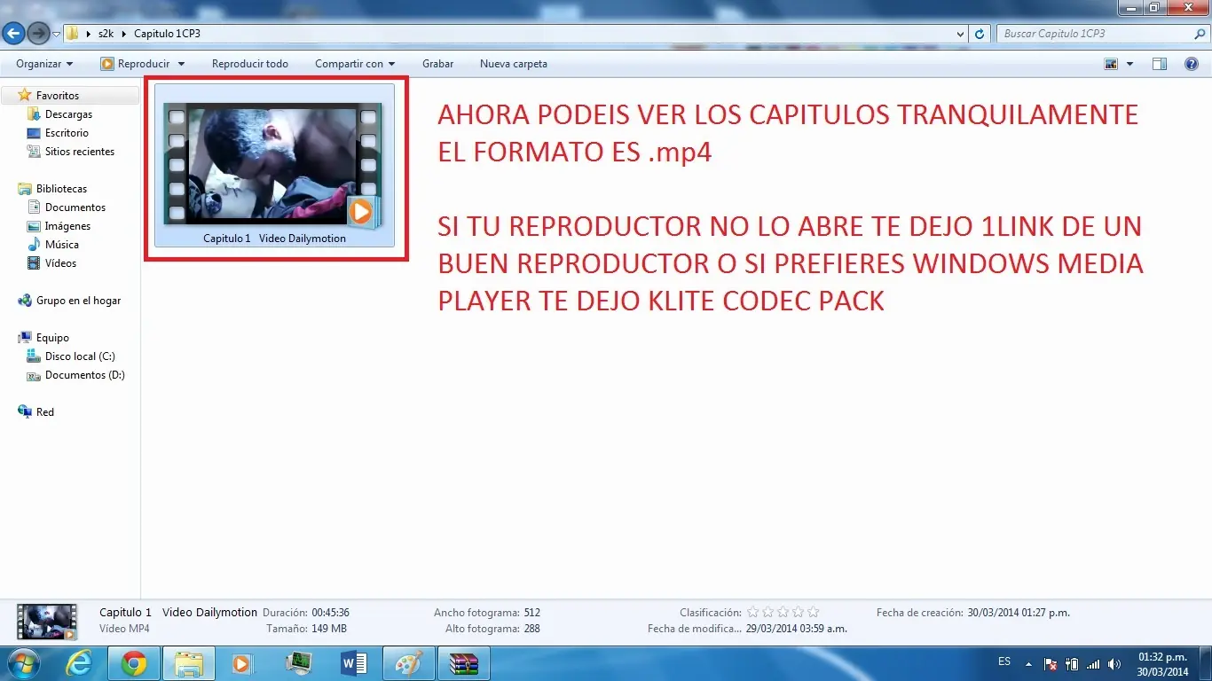
Task: Launch Internet Explorer from taskbar
Action: click(79, 663)
